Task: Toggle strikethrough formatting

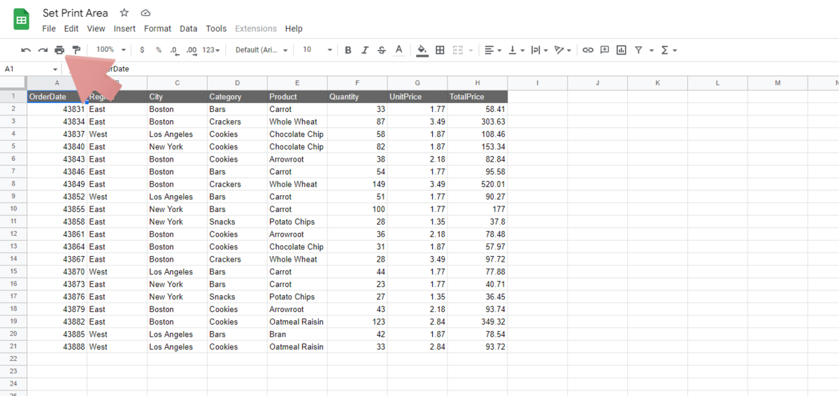Action: [381, 50]
